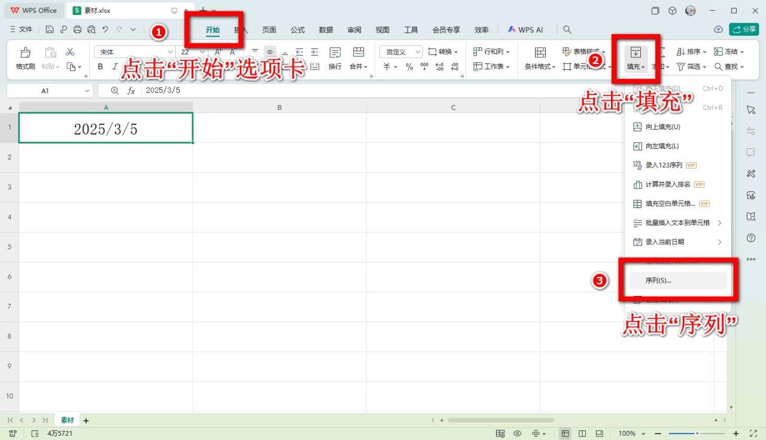Click the thousands separator icon

tap(424, 67)
